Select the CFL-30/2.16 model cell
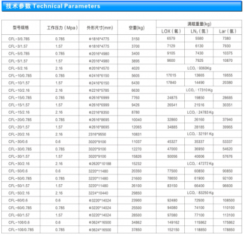The width and height of the screenshot is (244, 235). (21, 163)
